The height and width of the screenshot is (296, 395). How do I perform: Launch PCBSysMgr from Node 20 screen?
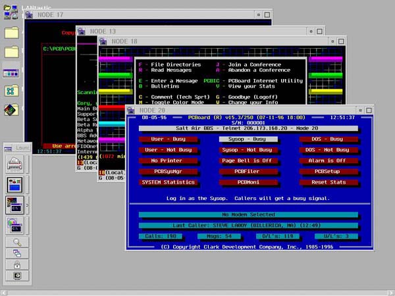tap(168, 172)
